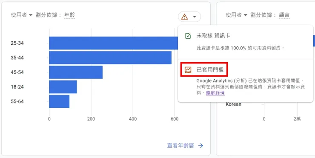Click the 200 value on age chart axis
This screenshot has height=158, width=315.
[91, 119]
